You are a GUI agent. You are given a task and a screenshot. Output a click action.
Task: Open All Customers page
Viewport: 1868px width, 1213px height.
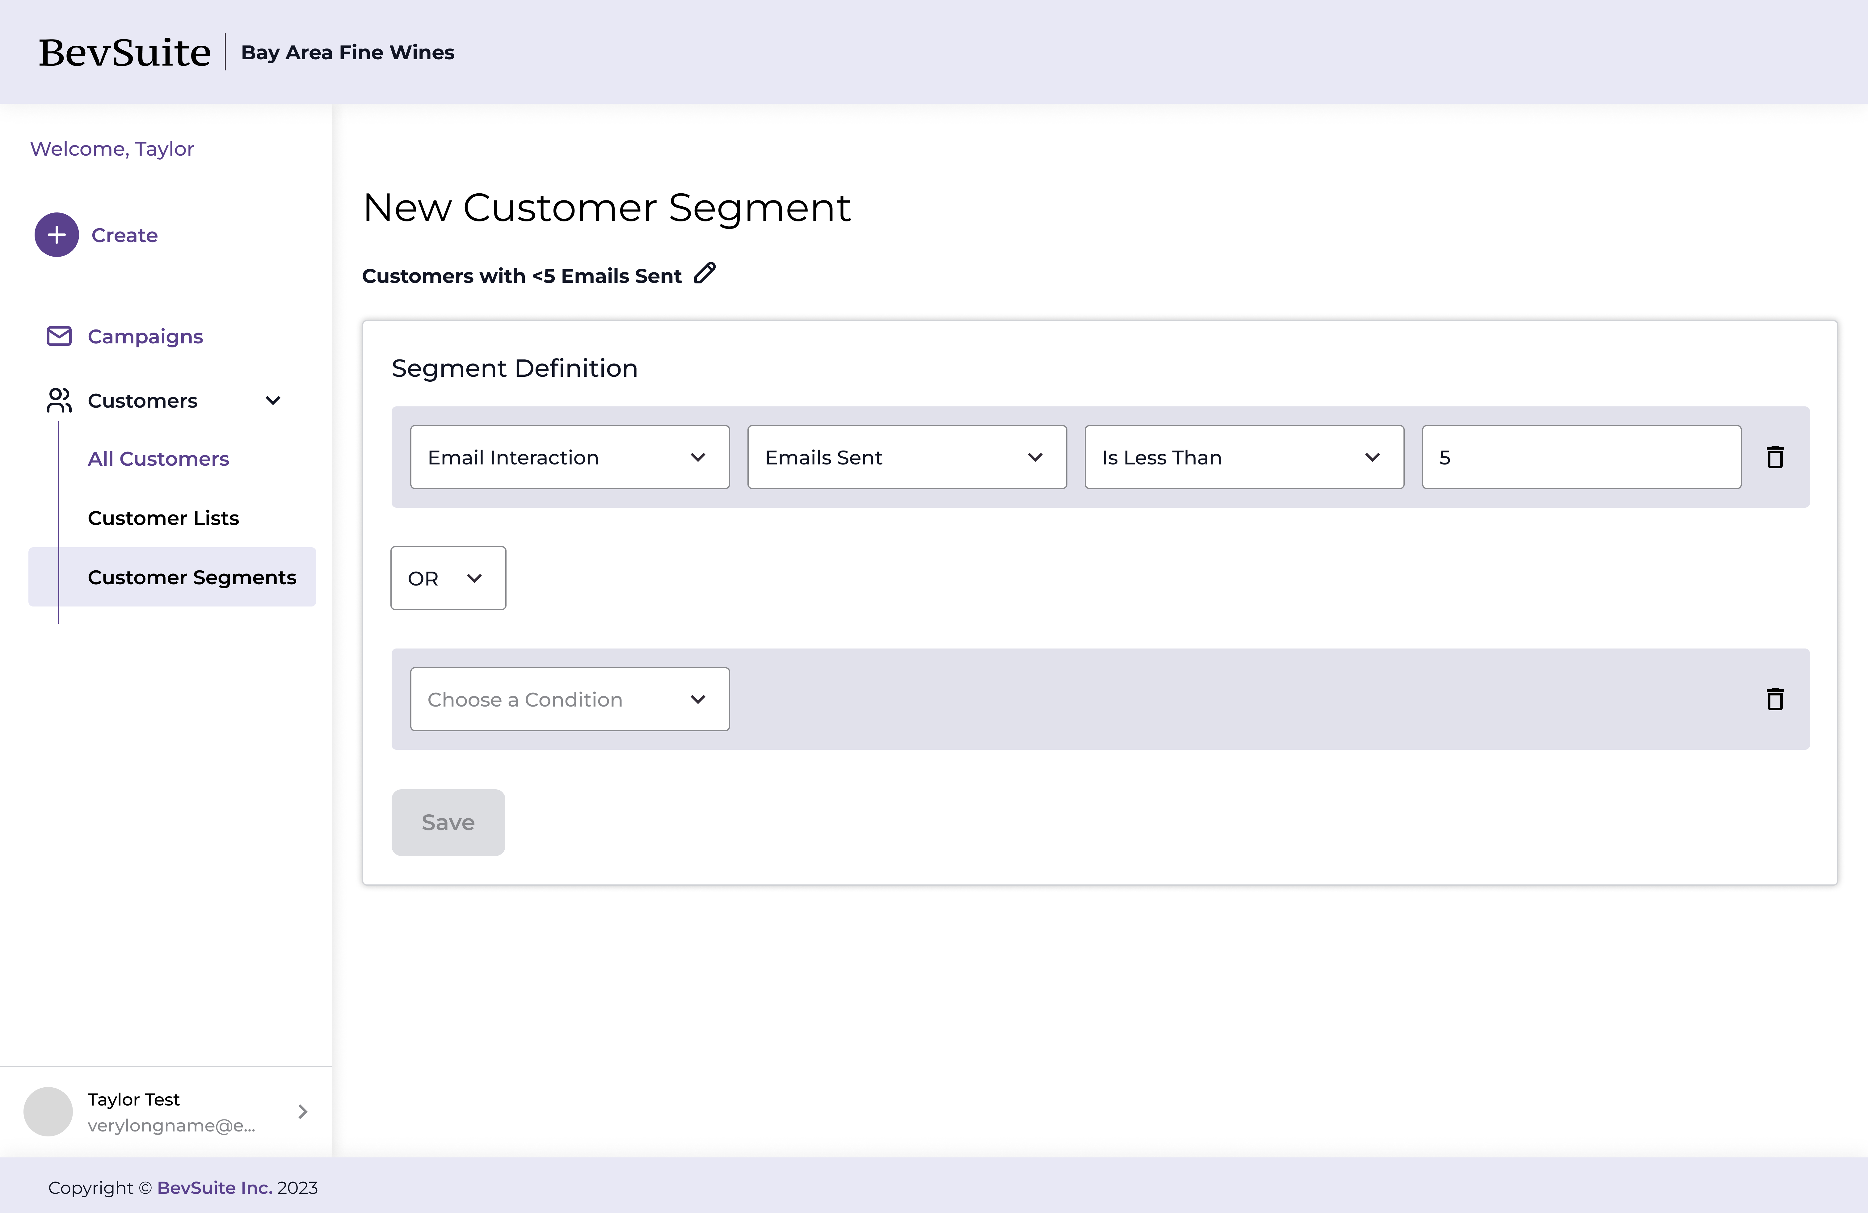point(158,458)
